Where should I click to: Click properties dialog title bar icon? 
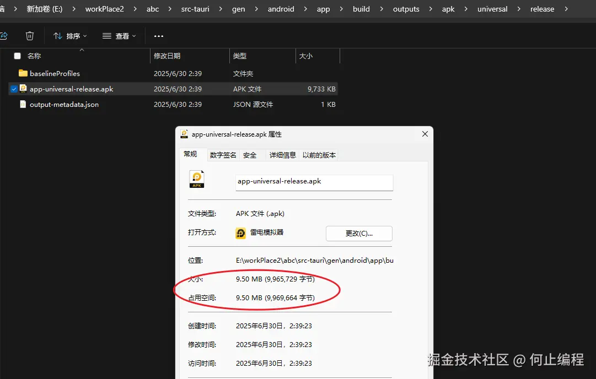[184, 134]
